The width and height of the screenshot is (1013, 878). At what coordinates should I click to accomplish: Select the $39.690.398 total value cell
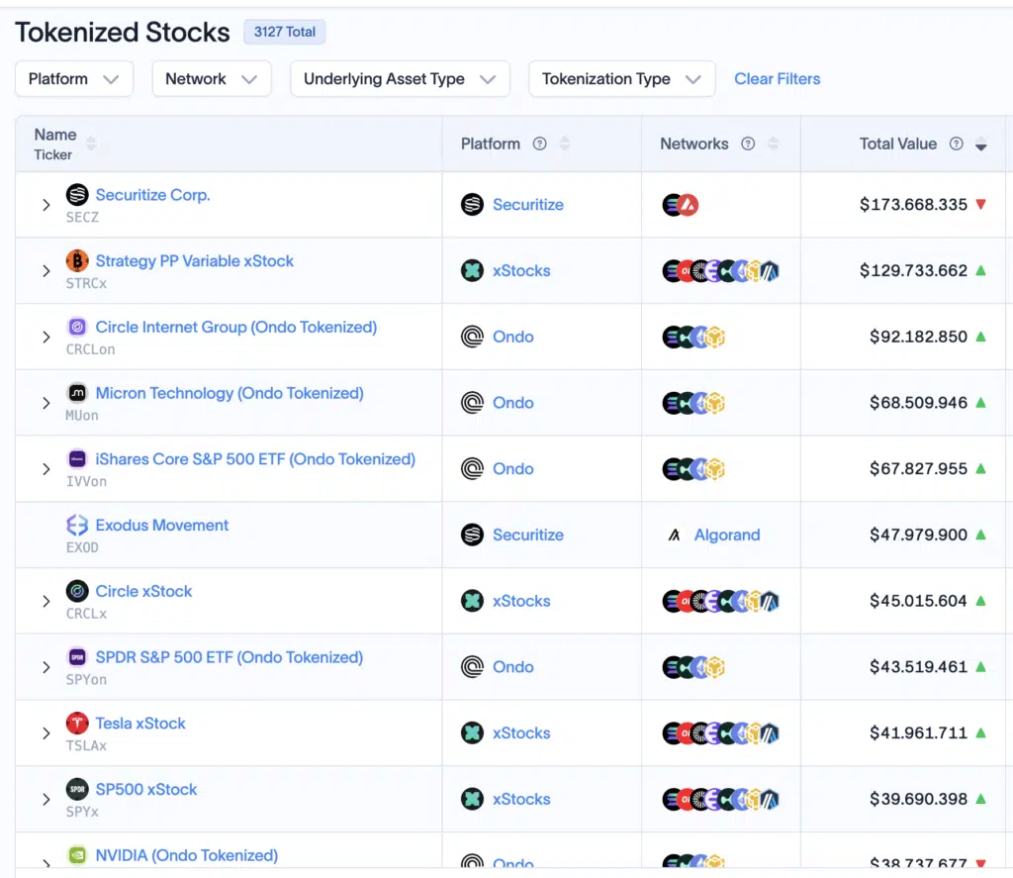[918, 799]
